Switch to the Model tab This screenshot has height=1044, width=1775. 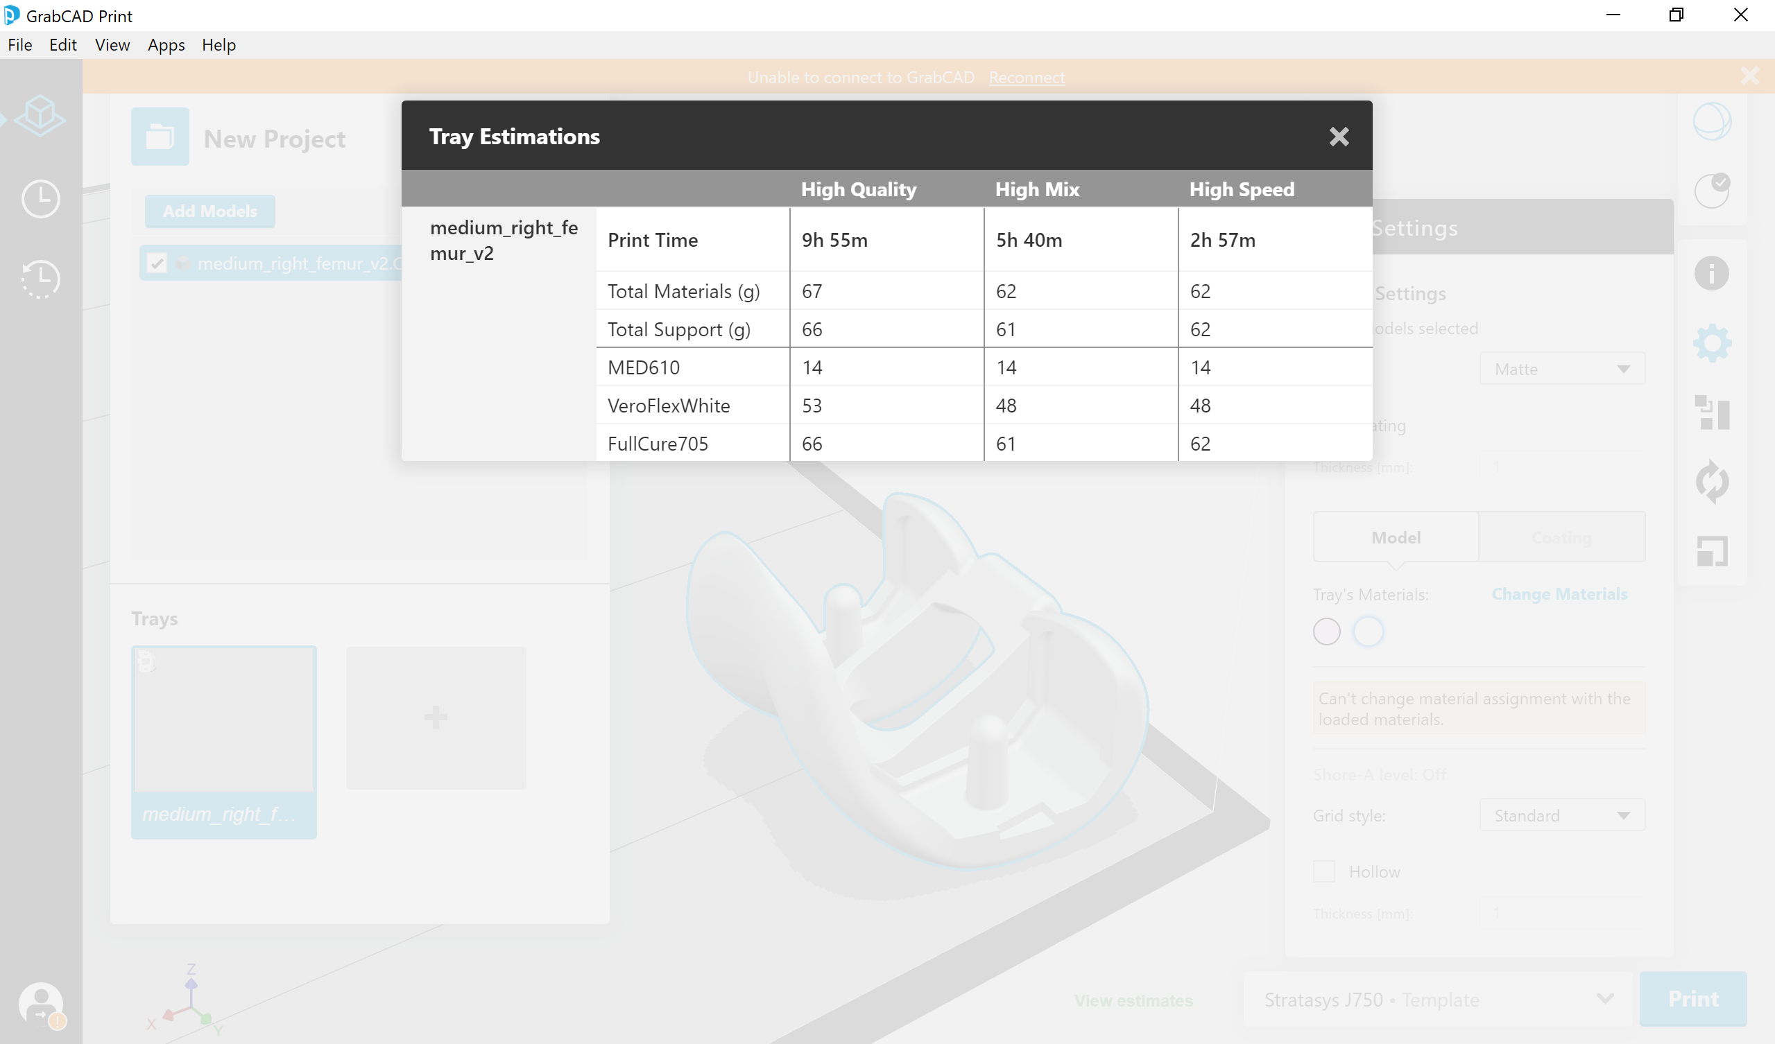[1396, 537]
